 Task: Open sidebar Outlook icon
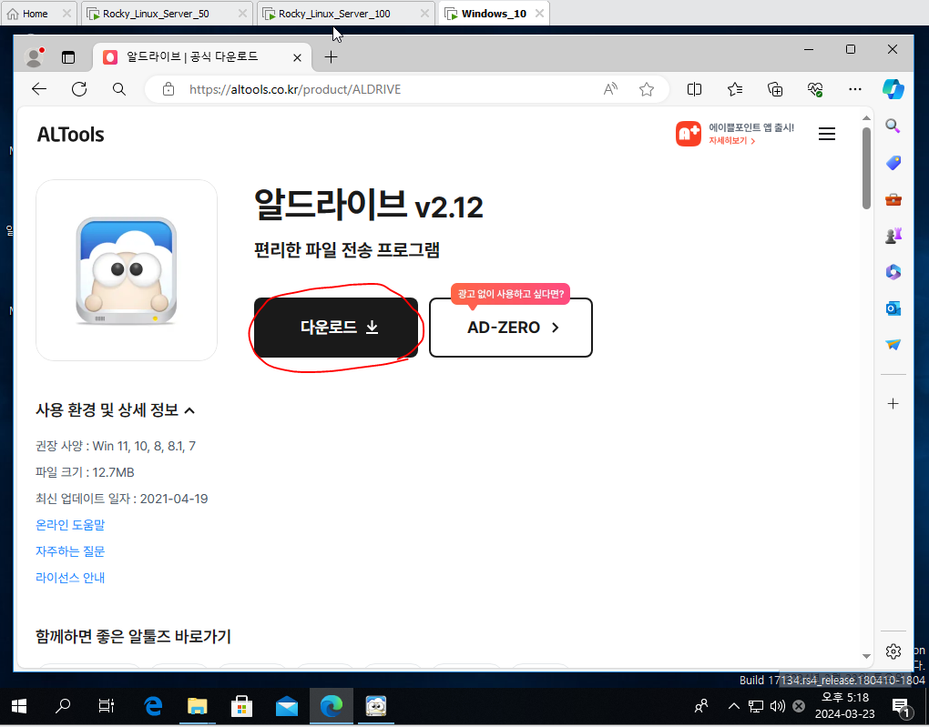(893, 308)
